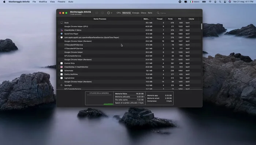256x145 pixels.
Task: Open the Rete tab
Action: point(150,13)
